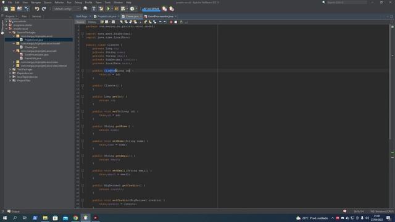Collapse the projeto.excel.model package node

click(14, 44)
